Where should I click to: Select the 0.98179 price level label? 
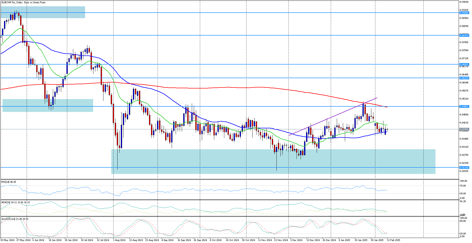click(x=464, y=35)
